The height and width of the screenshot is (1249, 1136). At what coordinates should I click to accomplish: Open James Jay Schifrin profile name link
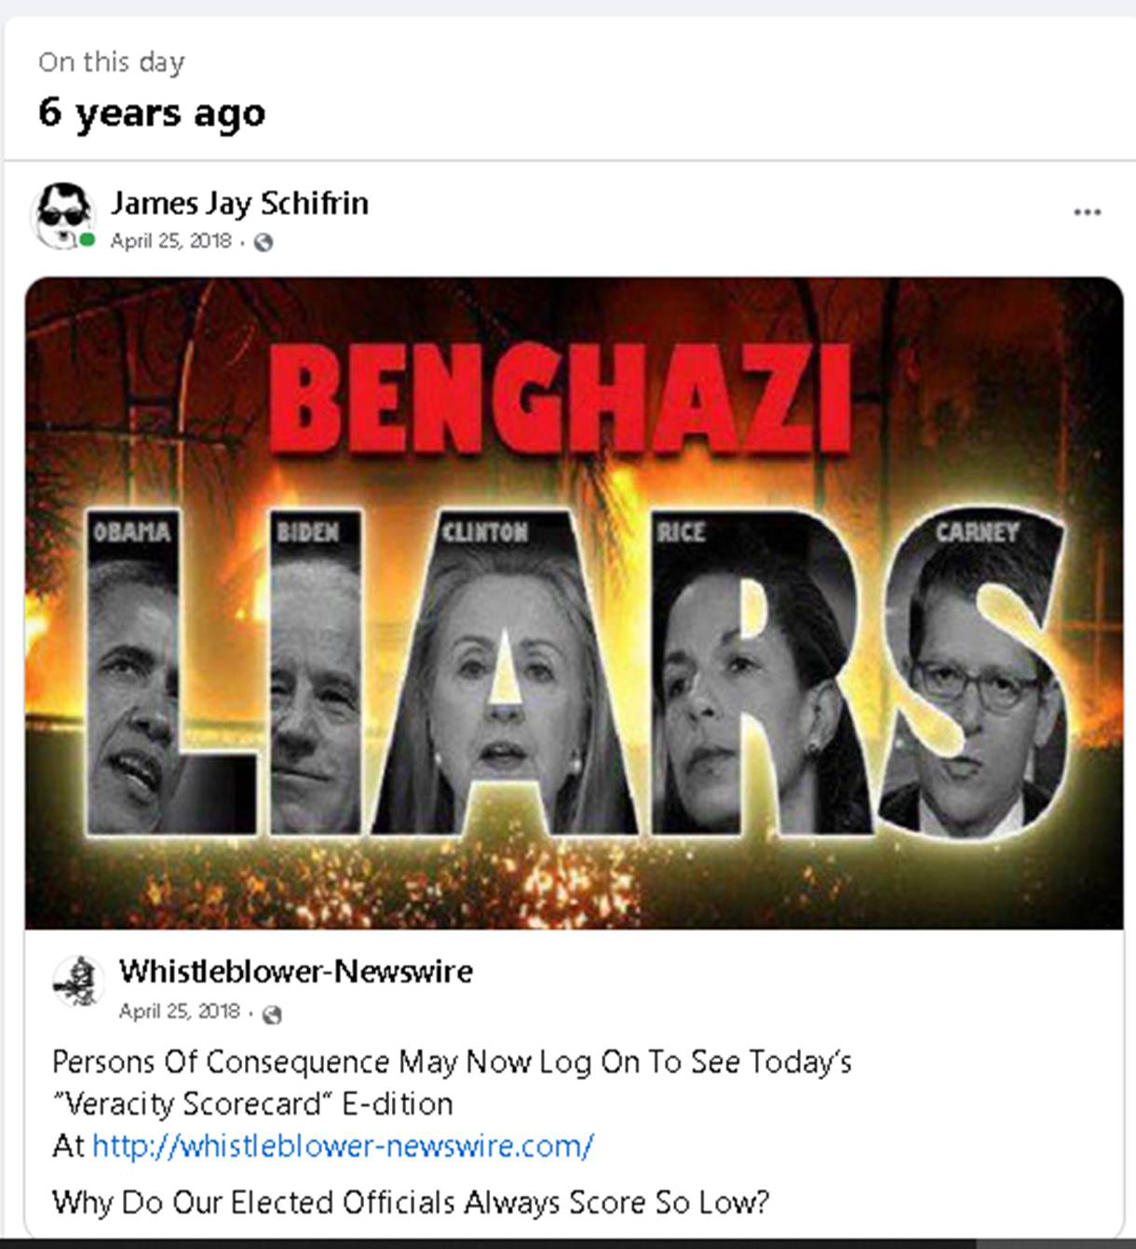[239, 203]
